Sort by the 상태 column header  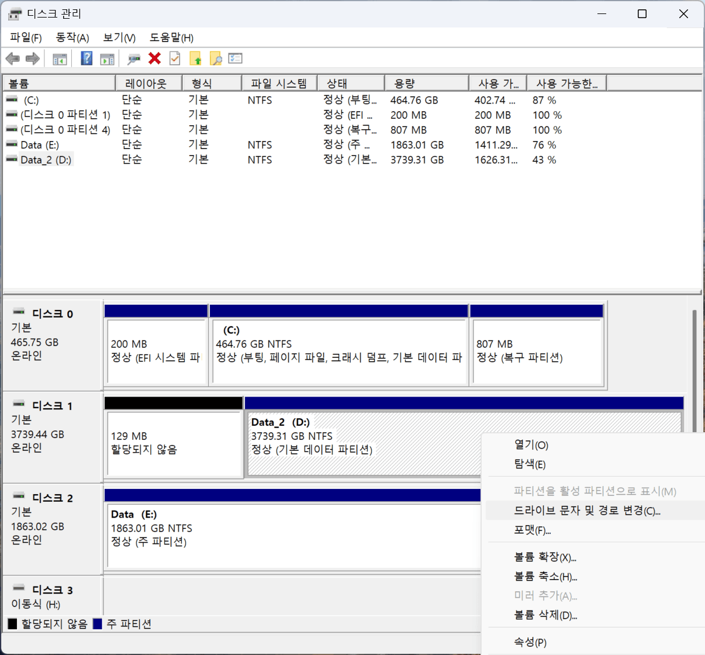click(x=351, y=84)
